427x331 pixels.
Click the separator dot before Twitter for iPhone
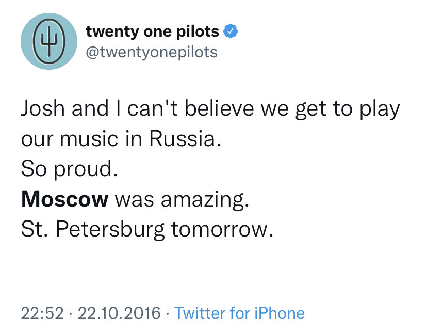coord(168,313)
